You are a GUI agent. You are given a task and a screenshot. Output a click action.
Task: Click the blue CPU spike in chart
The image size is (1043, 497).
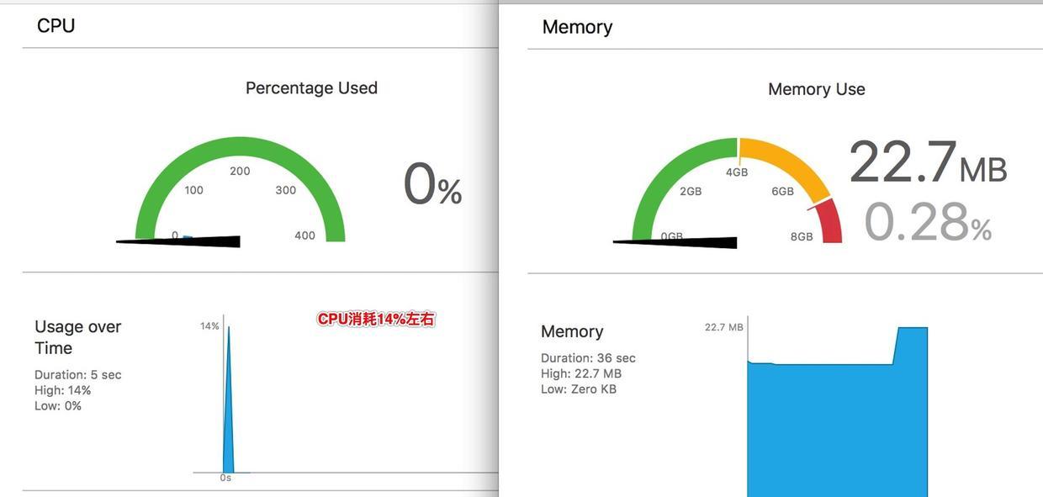tap(229, 395)
